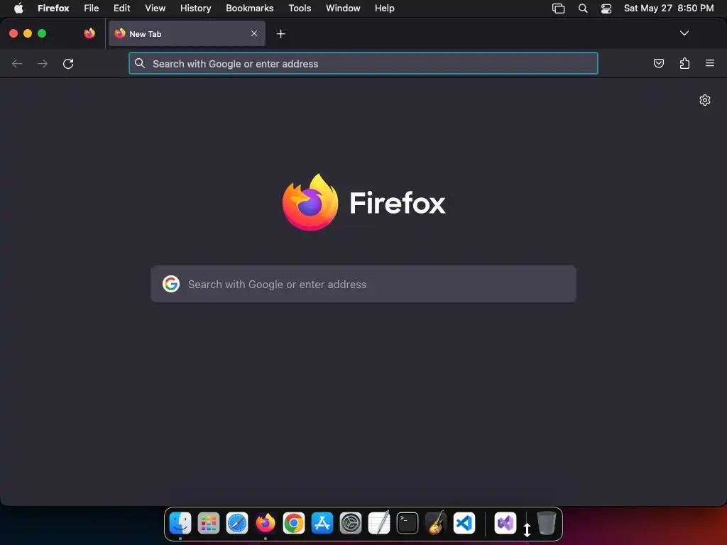Open the View menu
The image size is (727, 545).
tap(155, 8)
